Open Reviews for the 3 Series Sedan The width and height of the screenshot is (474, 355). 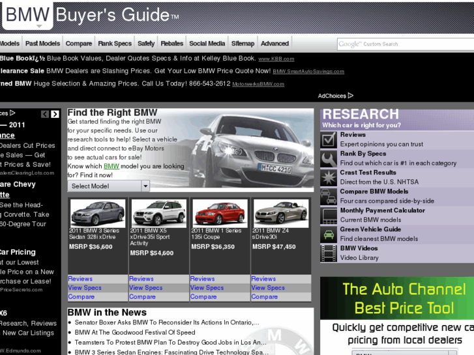tap(80, 279)
